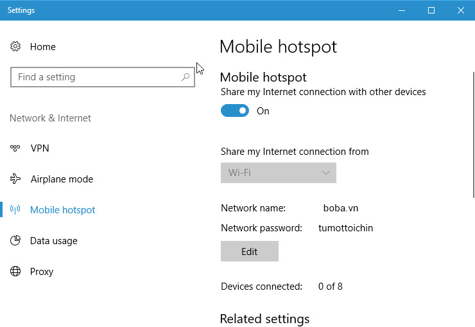Open the Proxy settings page
Viewport: 475px width, 327px height.
[x=42, y=272]
